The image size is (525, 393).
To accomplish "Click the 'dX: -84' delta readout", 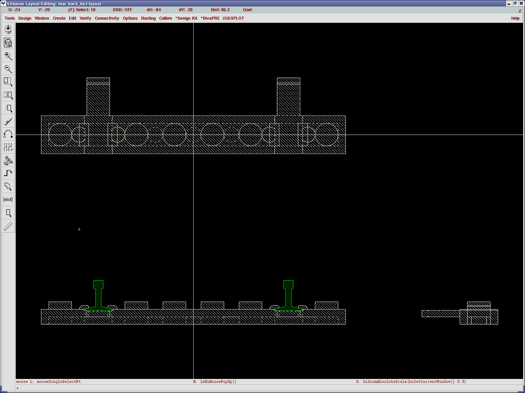I will [x=154, y=10].
